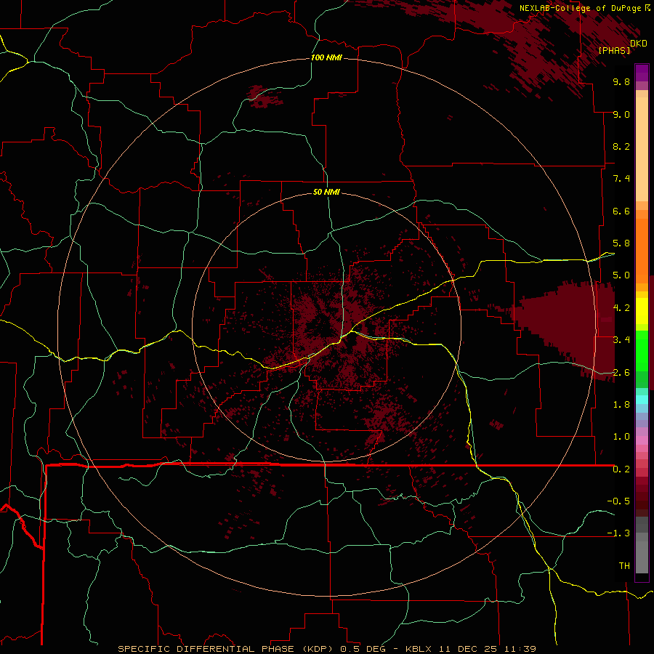Click the 2.6 color scale value
Image resolution: width=654 pixels, height=654 pixels.
(621, 373)
